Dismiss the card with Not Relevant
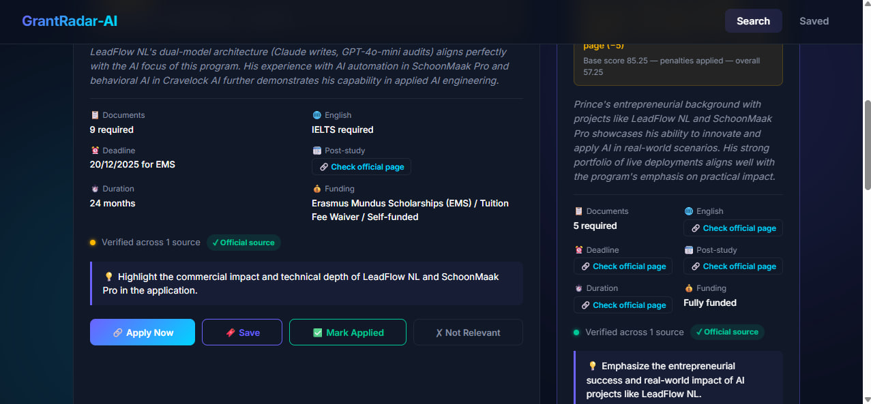Image resolution: width=871 pixels, height=404 pixels. [x=468, y=332]
